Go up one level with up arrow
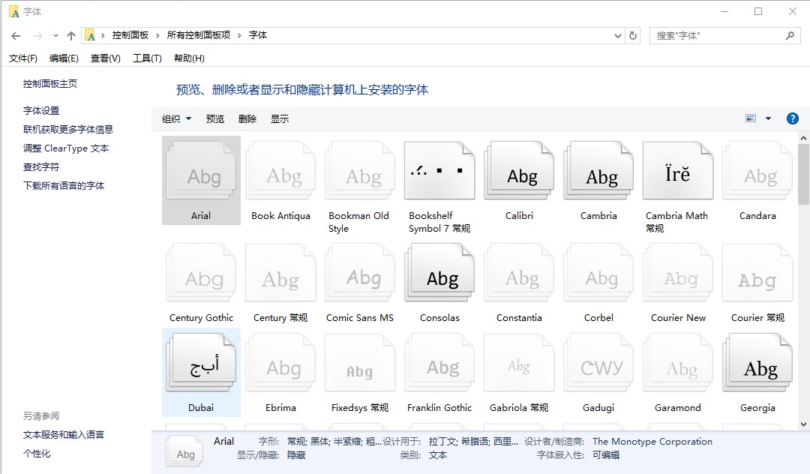 71,36
